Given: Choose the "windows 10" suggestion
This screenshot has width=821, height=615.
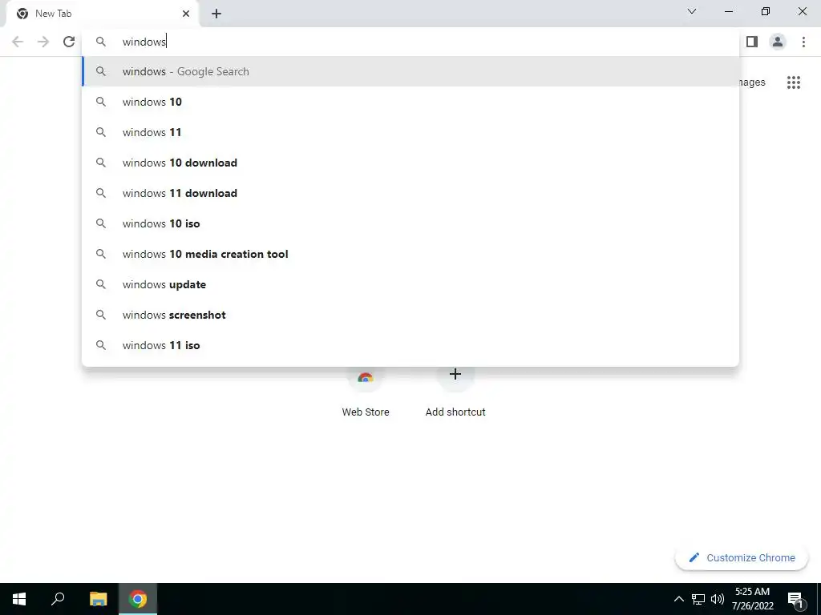Looking at the screenshot, I should click(410, 102).
